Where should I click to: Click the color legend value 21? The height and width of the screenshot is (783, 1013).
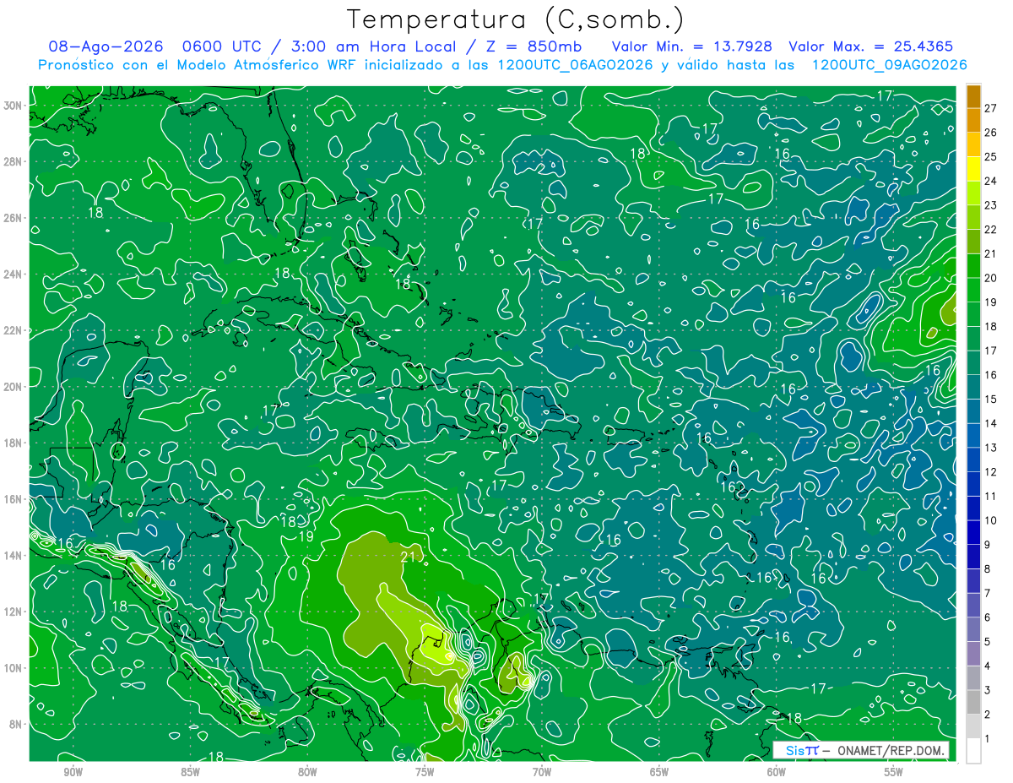coord(990,253)
